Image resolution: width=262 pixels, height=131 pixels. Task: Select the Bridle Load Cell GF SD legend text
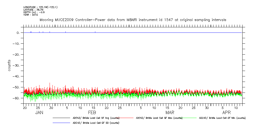[x=96, y=123]
